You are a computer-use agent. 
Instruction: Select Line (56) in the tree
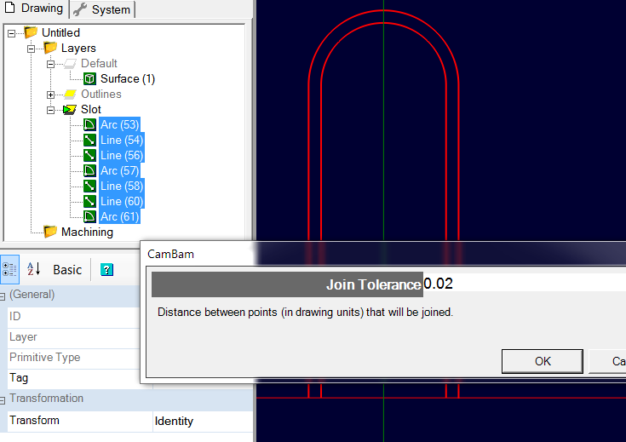tap(121, 155)
